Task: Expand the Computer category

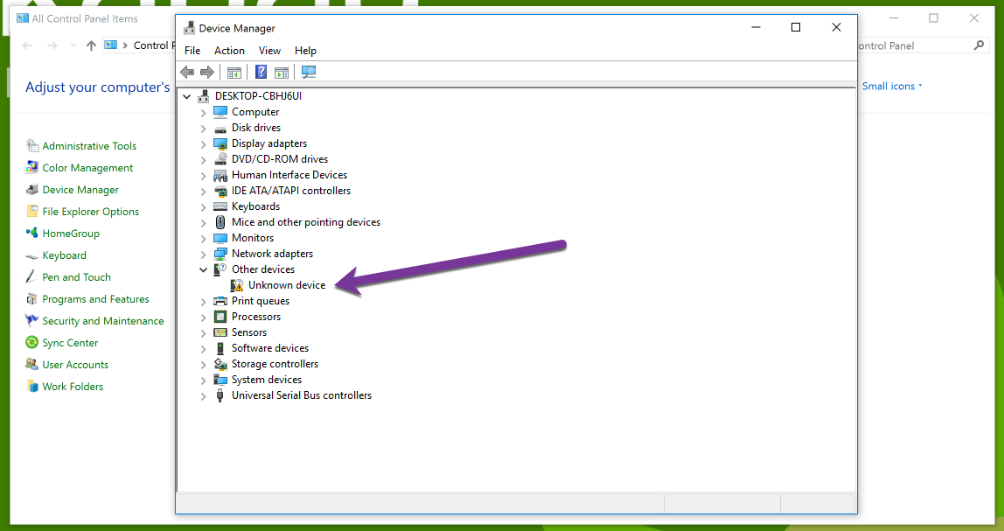Action: click(x=203, y=113)
